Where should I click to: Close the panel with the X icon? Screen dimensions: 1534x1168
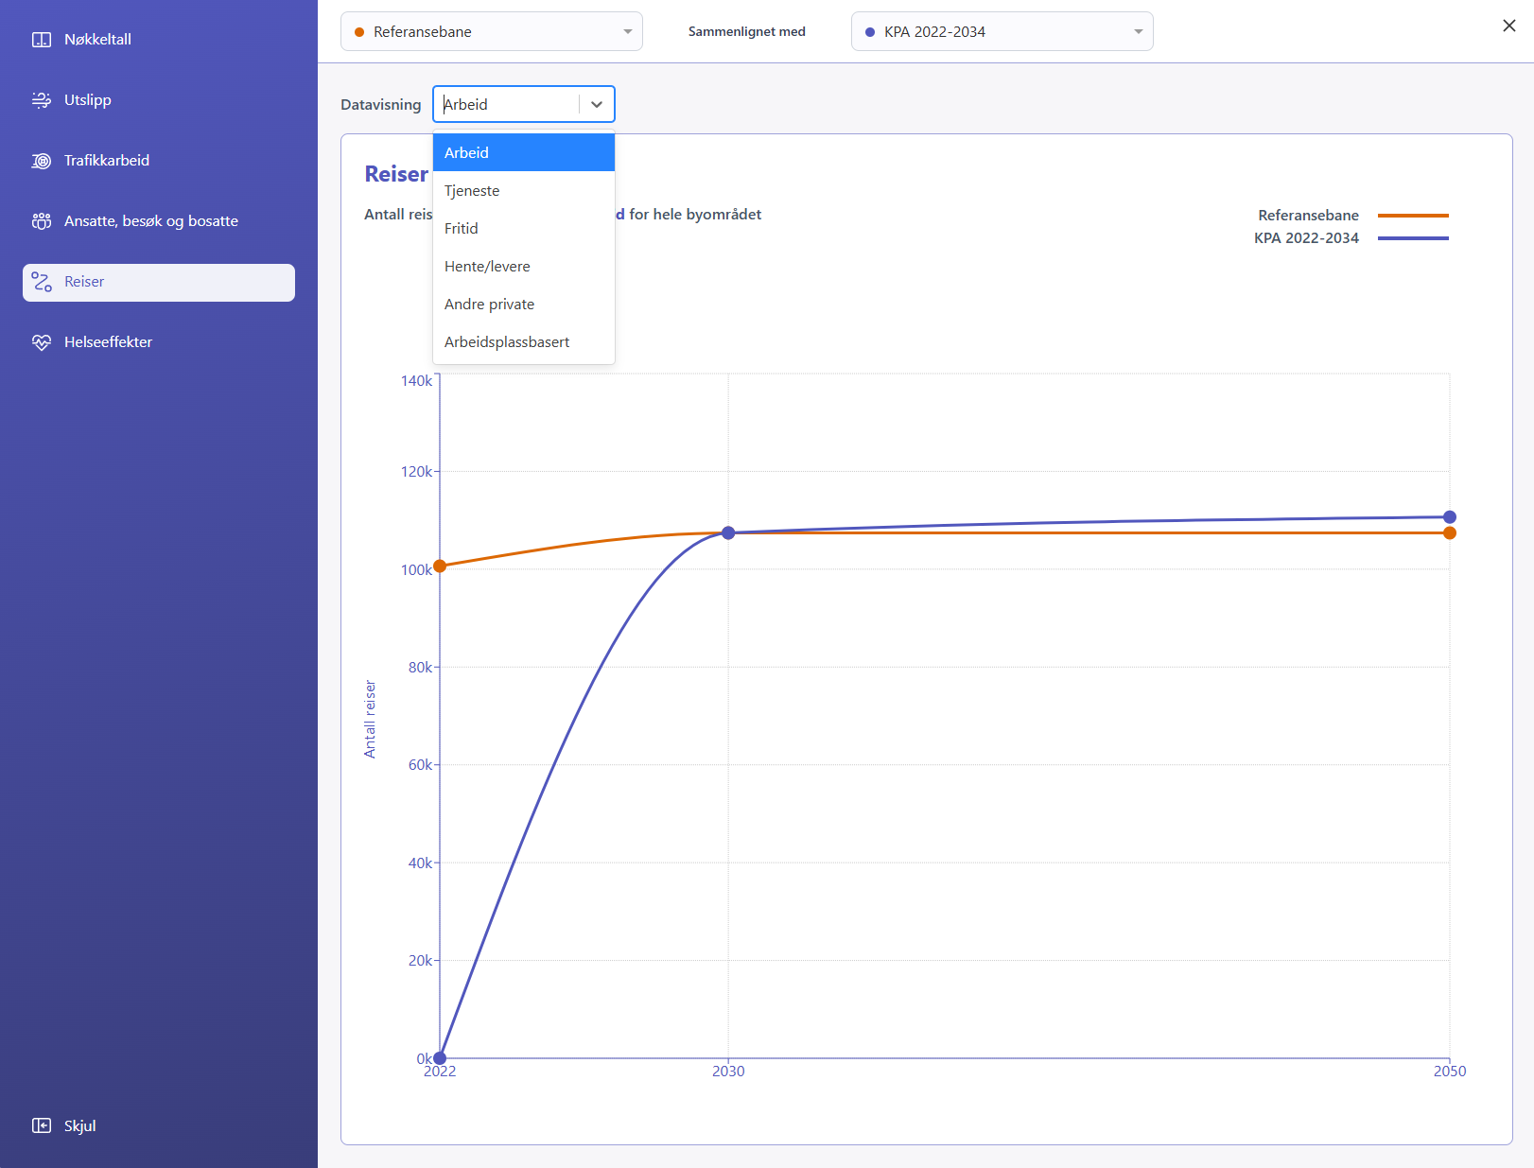tap(1509, 26)
